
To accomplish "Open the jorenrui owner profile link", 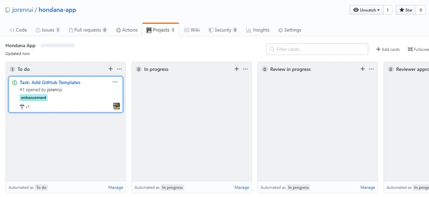I will pyautogui.click(x=23, y=10).
